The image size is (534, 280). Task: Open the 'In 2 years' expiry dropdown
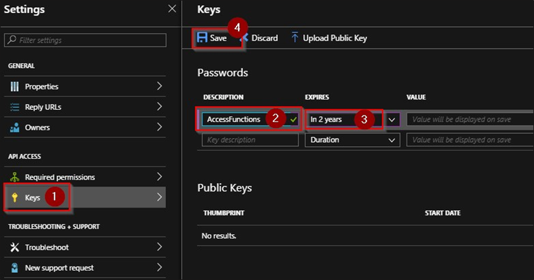392,120
